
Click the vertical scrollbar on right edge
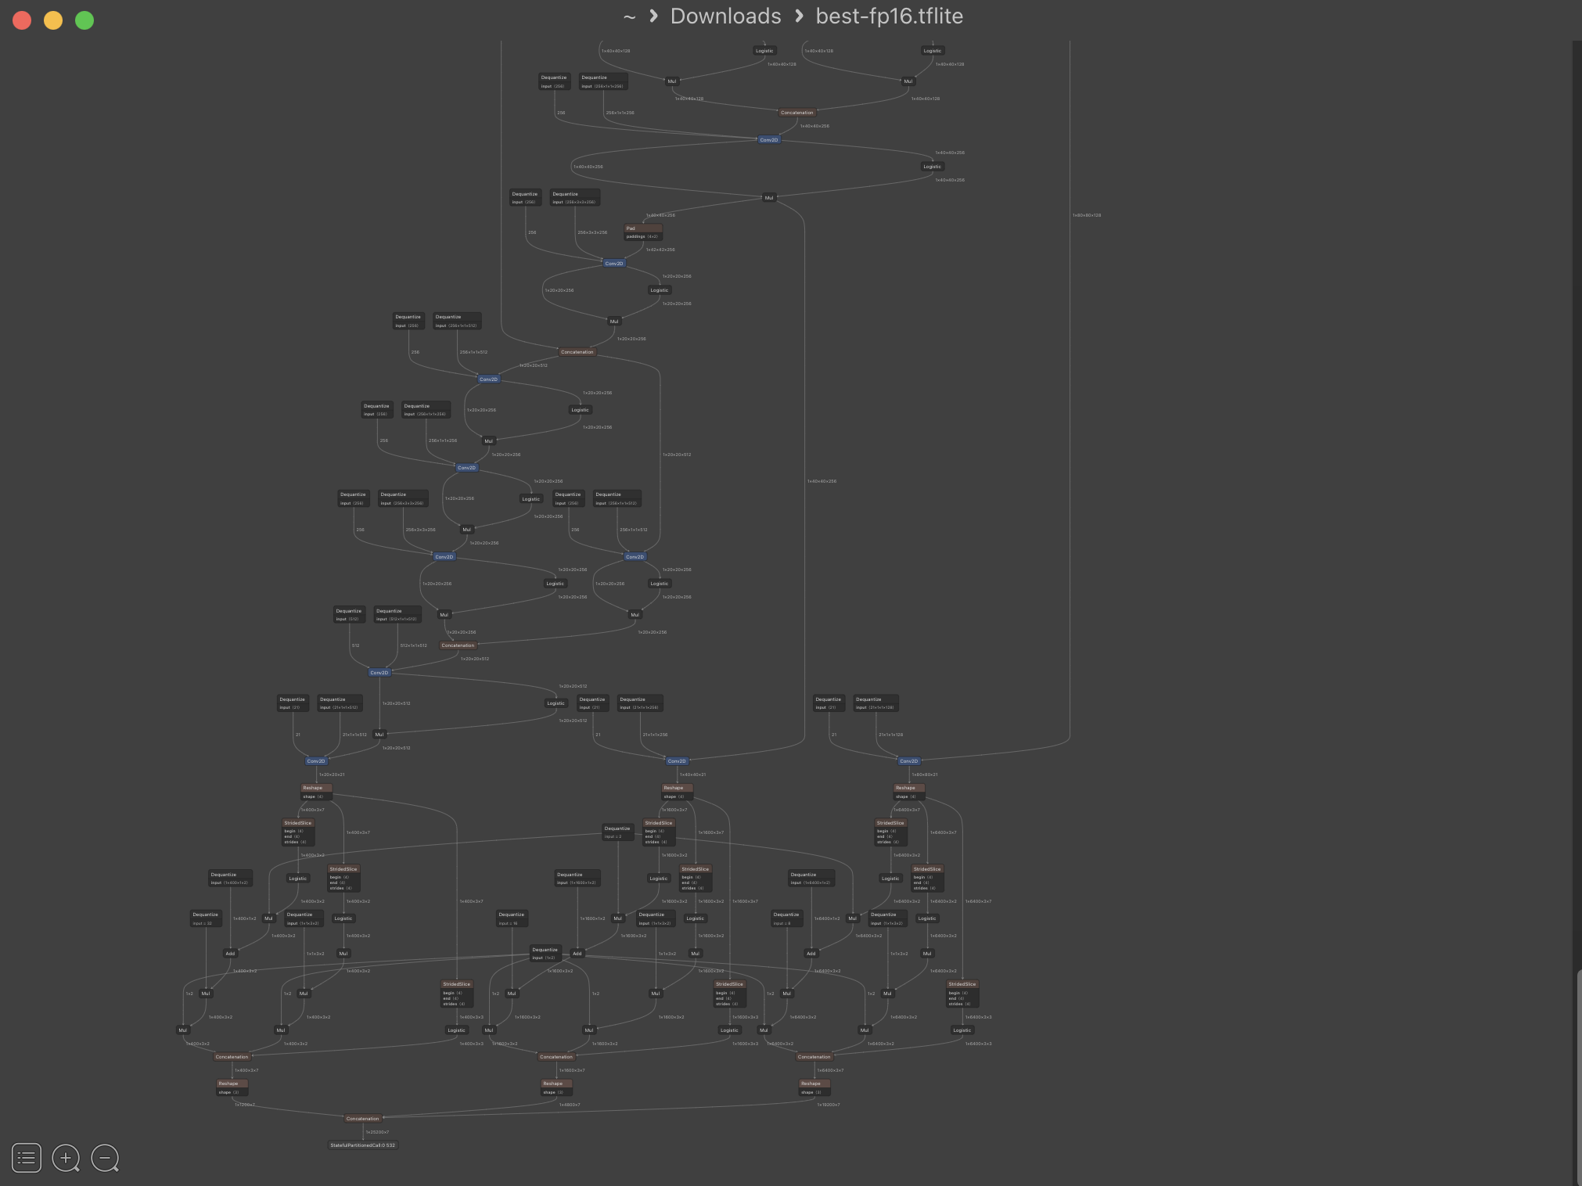click(1577, 1080)
